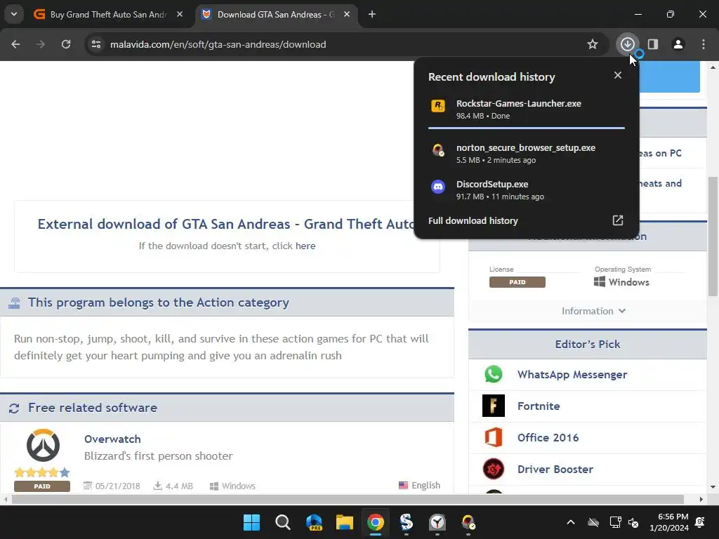719x539 pixels.
Task: Close the Download GTA San Andreas tab
Action: pyautogui.click(x=347, y=14)
